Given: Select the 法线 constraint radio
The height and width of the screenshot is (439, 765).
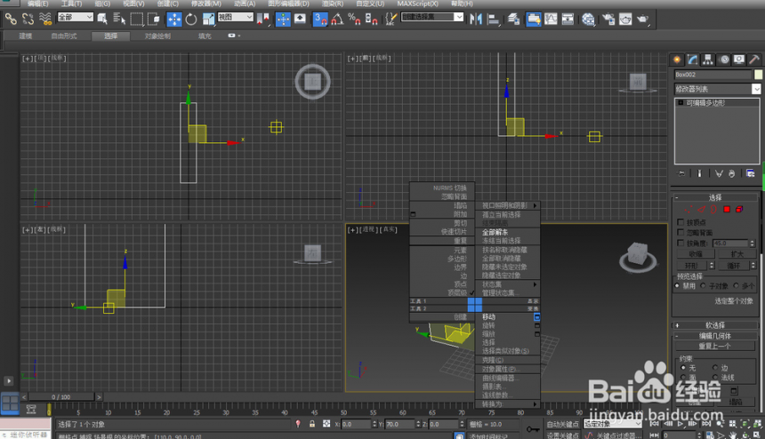Looking at the screenshot, I should point(715,377).
